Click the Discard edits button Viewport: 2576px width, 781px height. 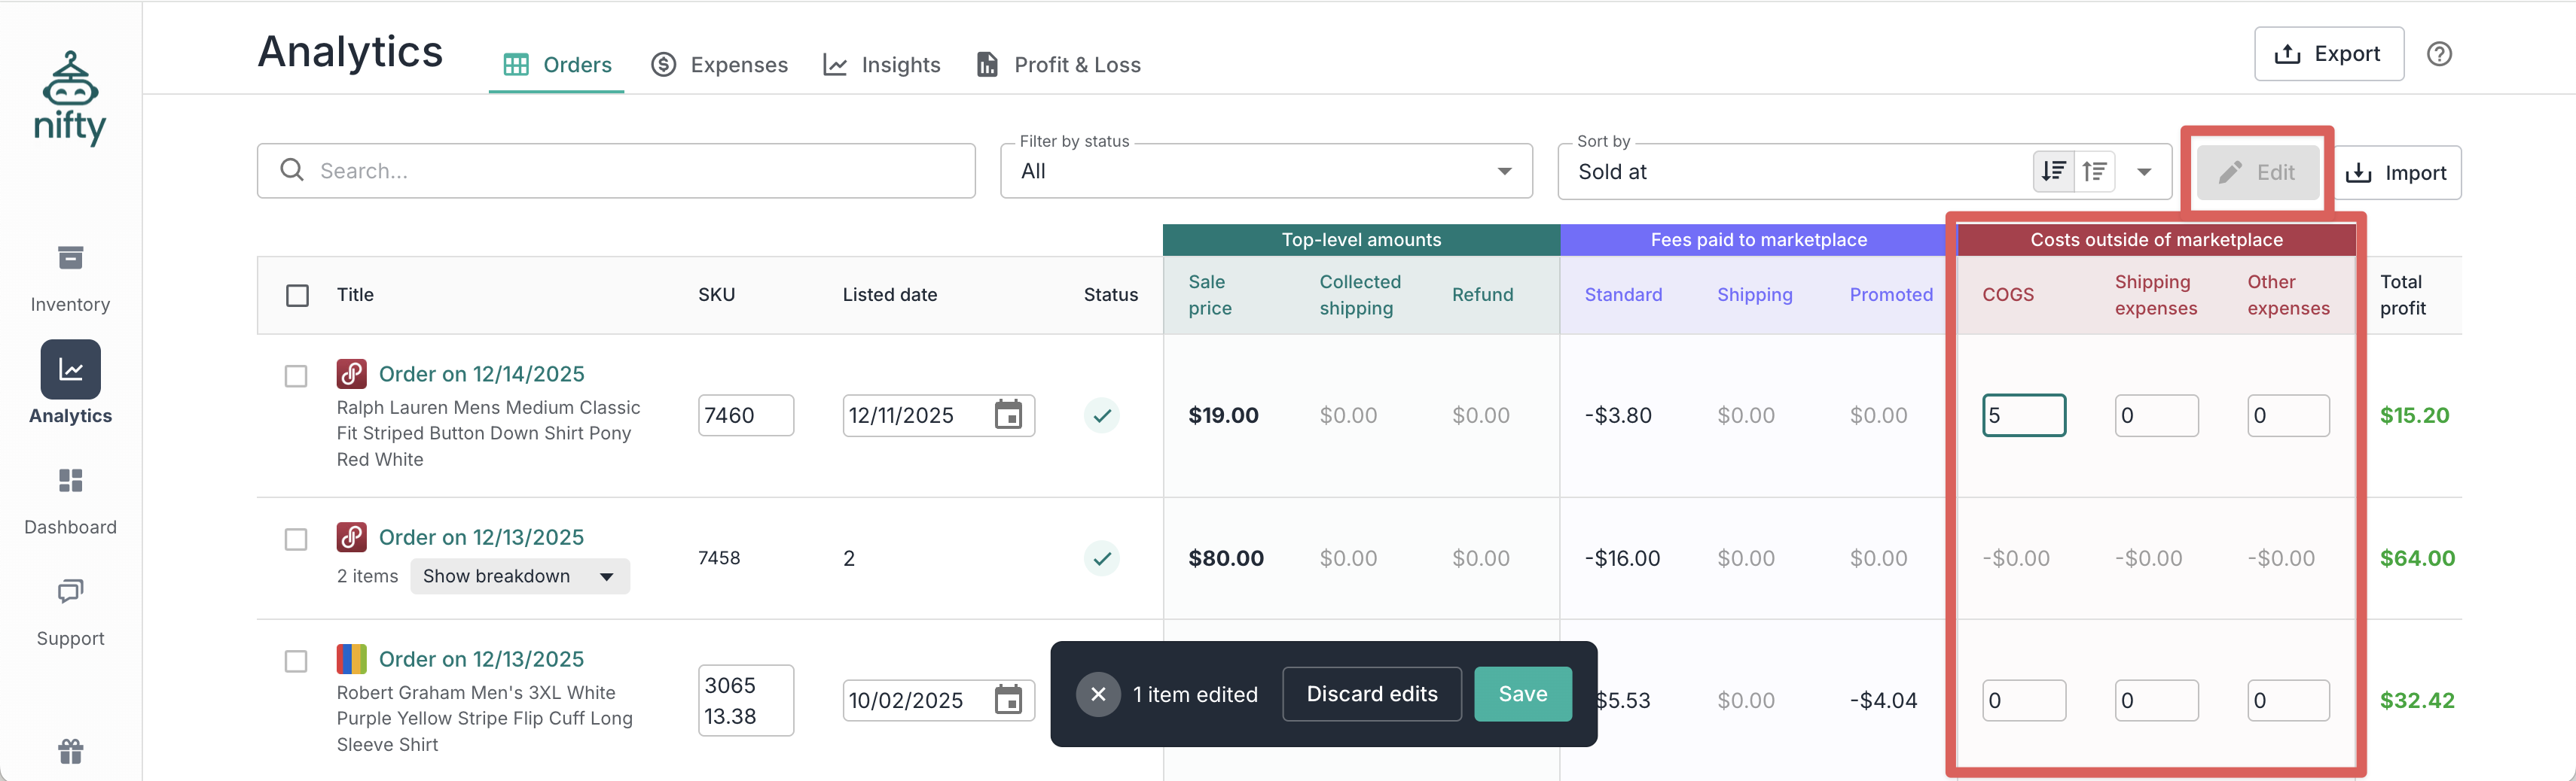1371,694
